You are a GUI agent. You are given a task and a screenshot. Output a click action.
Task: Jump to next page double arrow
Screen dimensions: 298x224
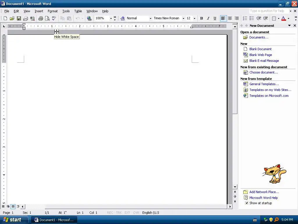point(235,201)
